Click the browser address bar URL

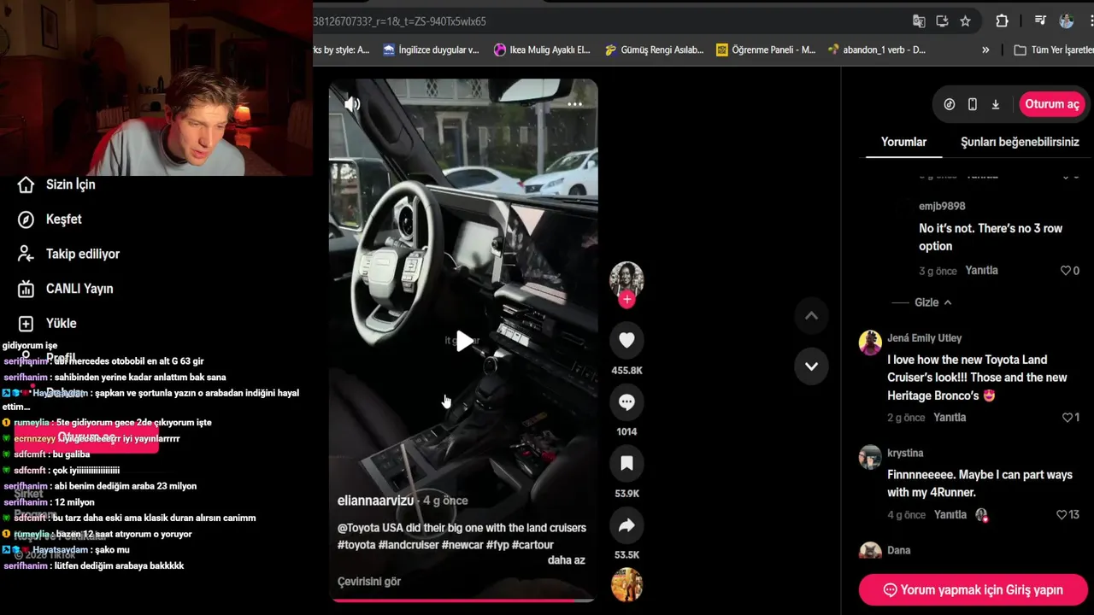tap(399, 21)
